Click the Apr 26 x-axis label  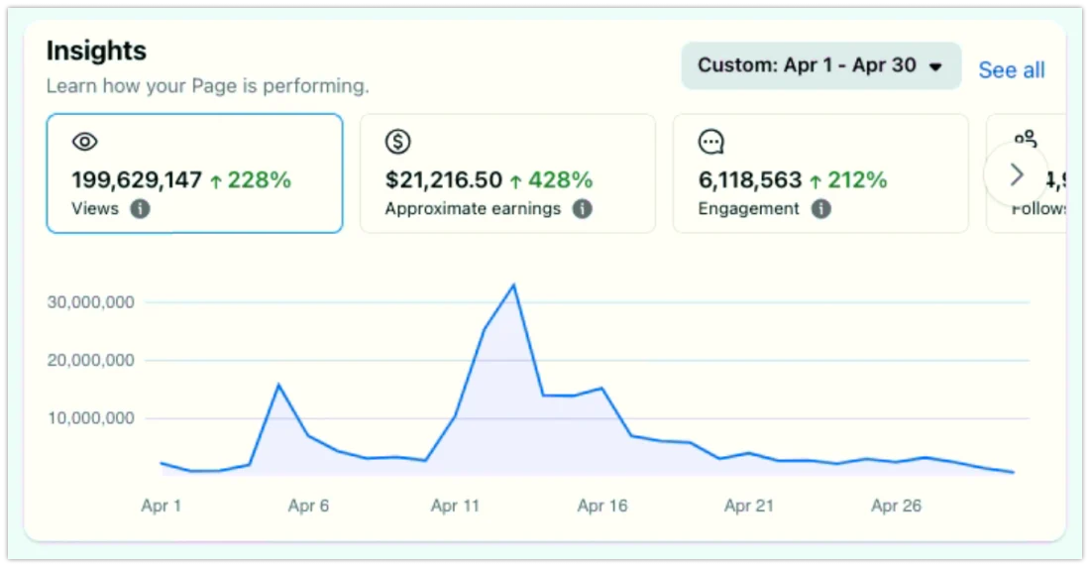896,506
